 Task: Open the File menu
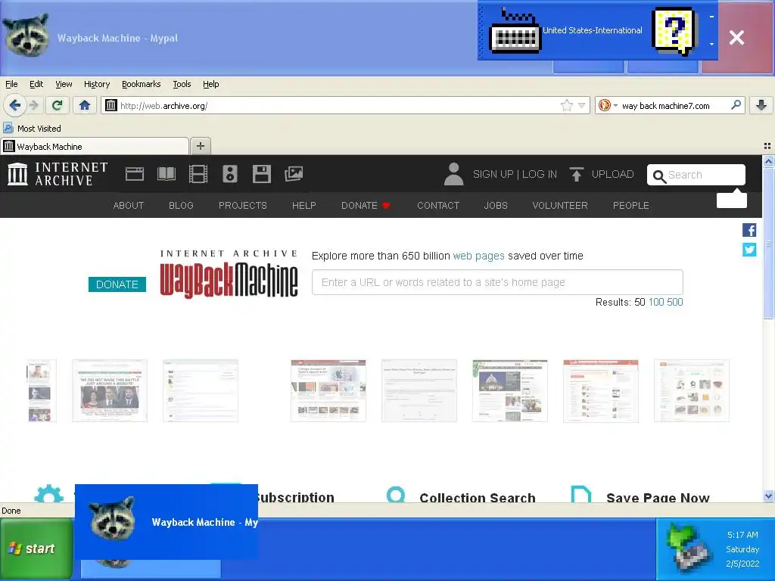[x=11, y=84]
